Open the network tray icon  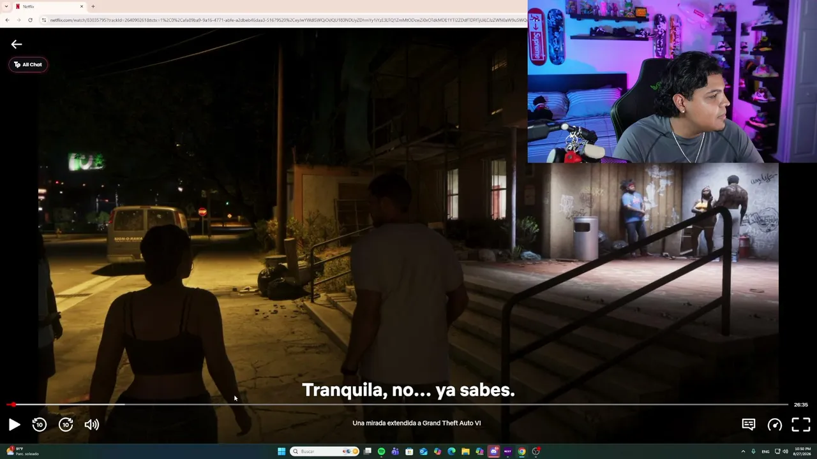coord(777,451)
